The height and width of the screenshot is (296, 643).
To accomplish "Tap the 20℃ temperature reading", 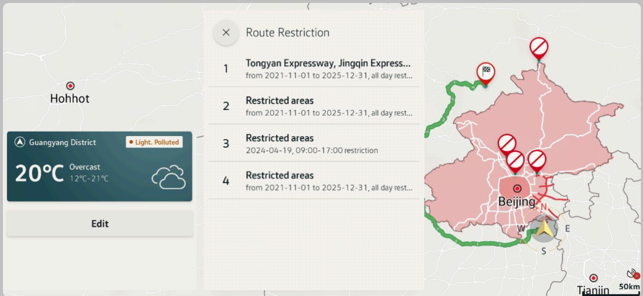I will pyautogui.click(x=39, y=173).
